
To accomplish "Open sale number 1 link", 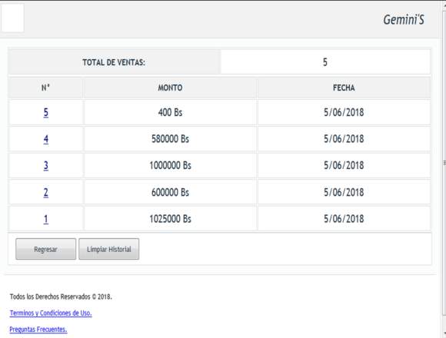I will [x=46, y=219].
